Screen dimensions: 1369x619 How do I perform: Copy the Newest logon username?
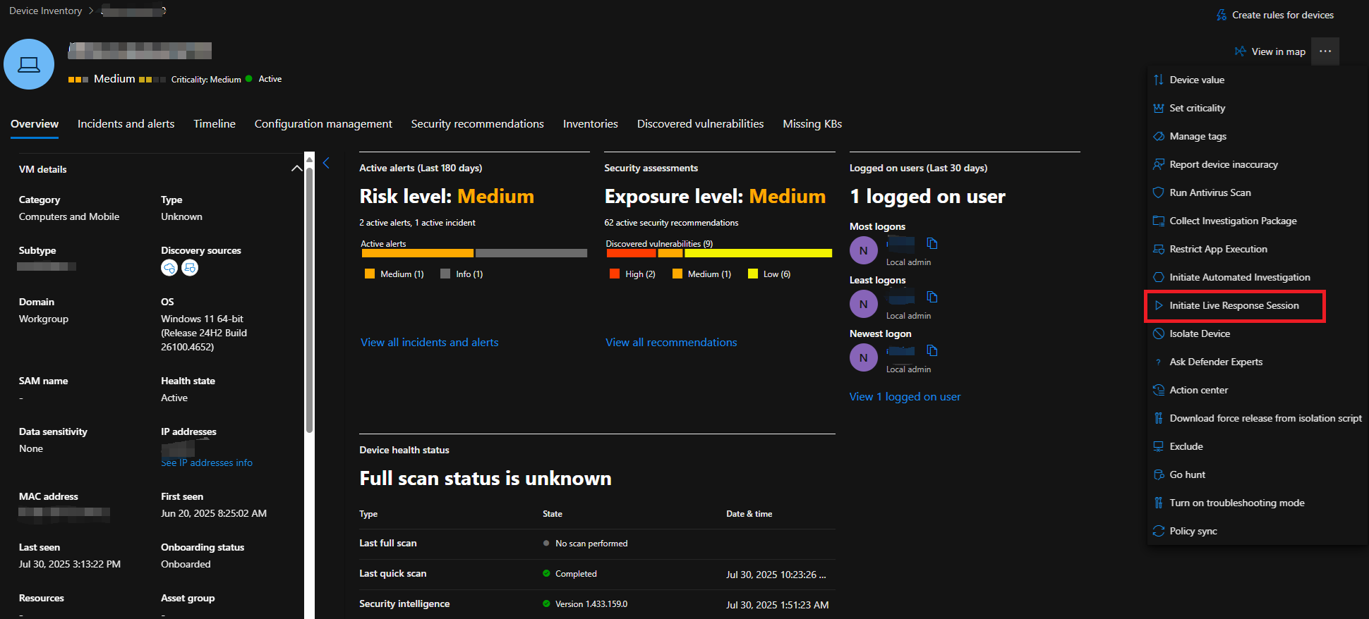pyautogui.click(x=932, y=350)
